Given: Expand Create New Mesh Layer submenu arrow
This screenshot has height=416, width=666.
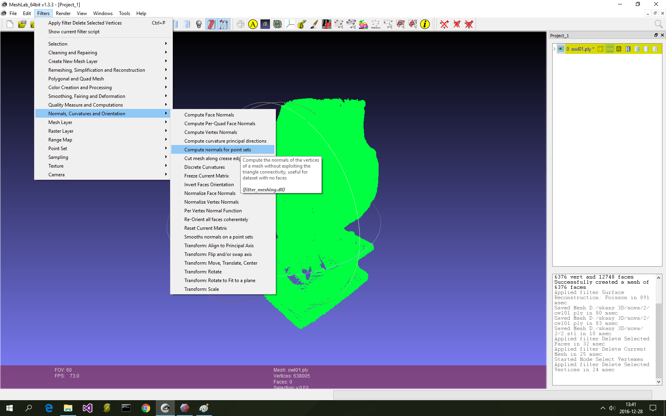Looking at the screenshot, I should pos(166,61).
